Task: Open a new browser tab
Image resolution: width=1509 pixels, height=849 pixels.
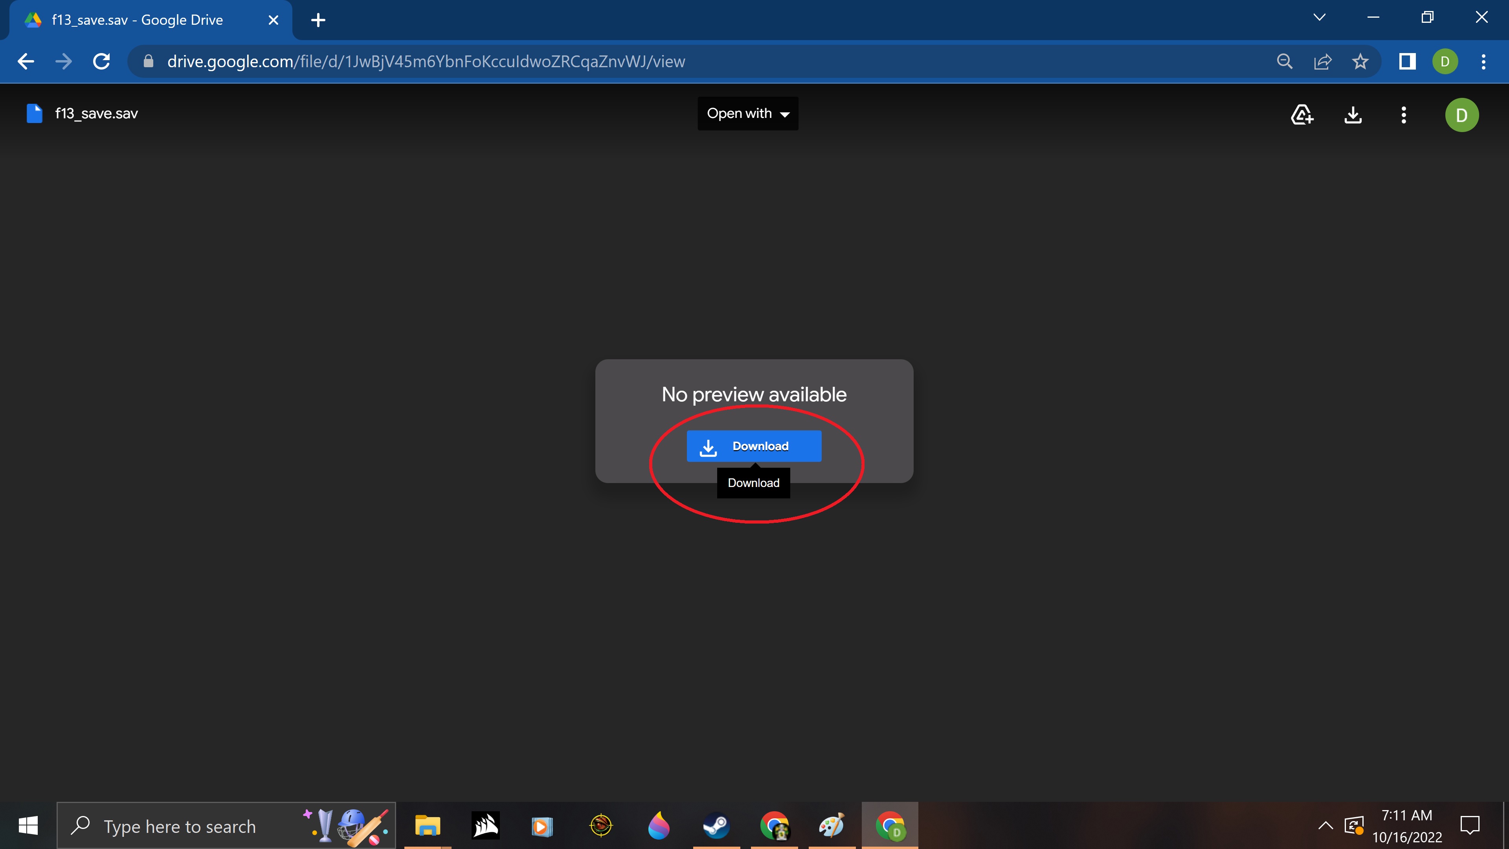Action: click(x=318, y=20)
